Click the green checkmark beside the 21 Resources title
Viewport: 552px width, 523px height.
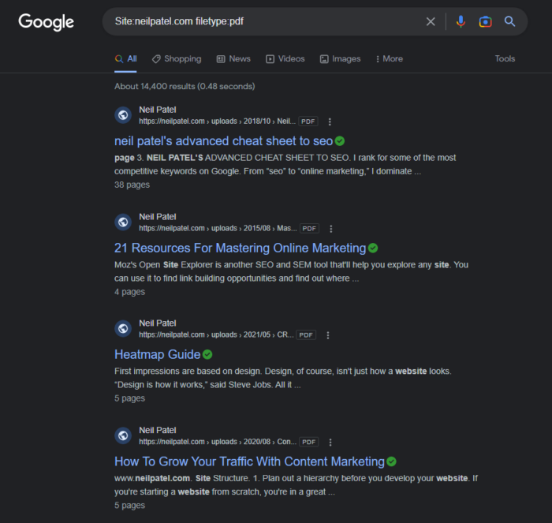click(x=373, y=248)
